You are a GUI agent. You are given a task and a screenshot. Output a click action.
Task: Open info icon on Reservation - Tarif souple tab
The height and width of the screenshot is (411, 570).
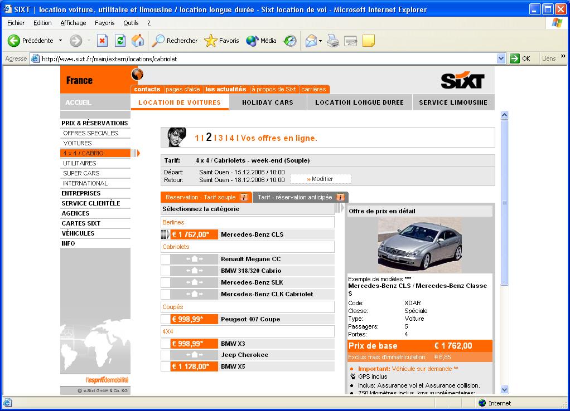tap(244, 197)
